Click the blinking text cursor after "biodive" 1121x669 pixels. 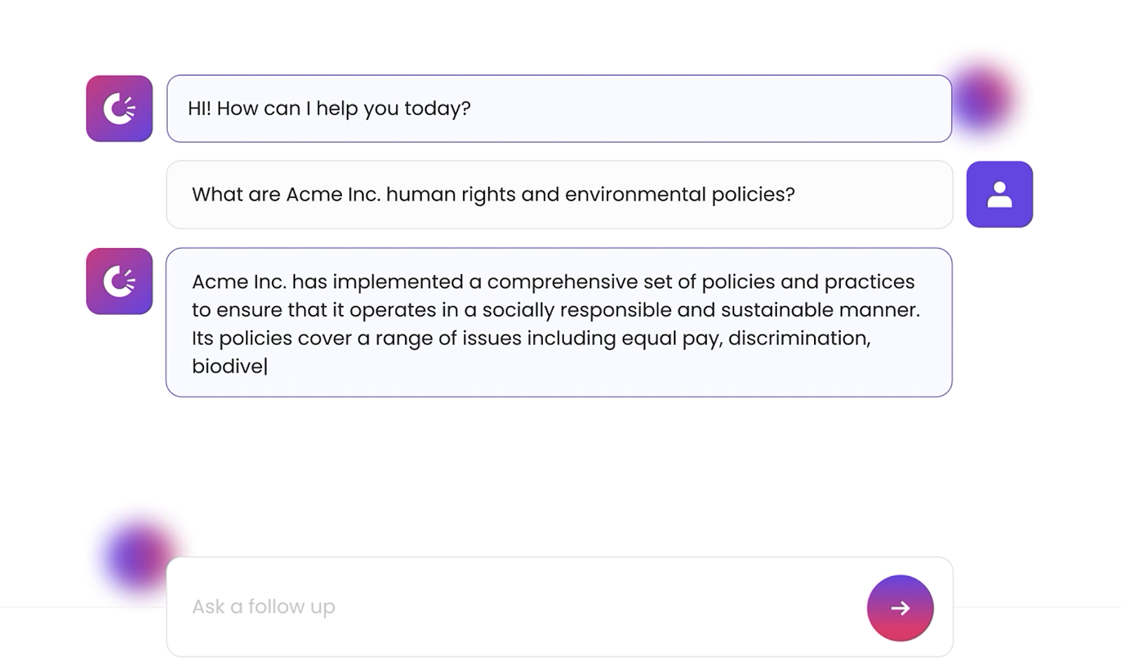coord(266,366)
